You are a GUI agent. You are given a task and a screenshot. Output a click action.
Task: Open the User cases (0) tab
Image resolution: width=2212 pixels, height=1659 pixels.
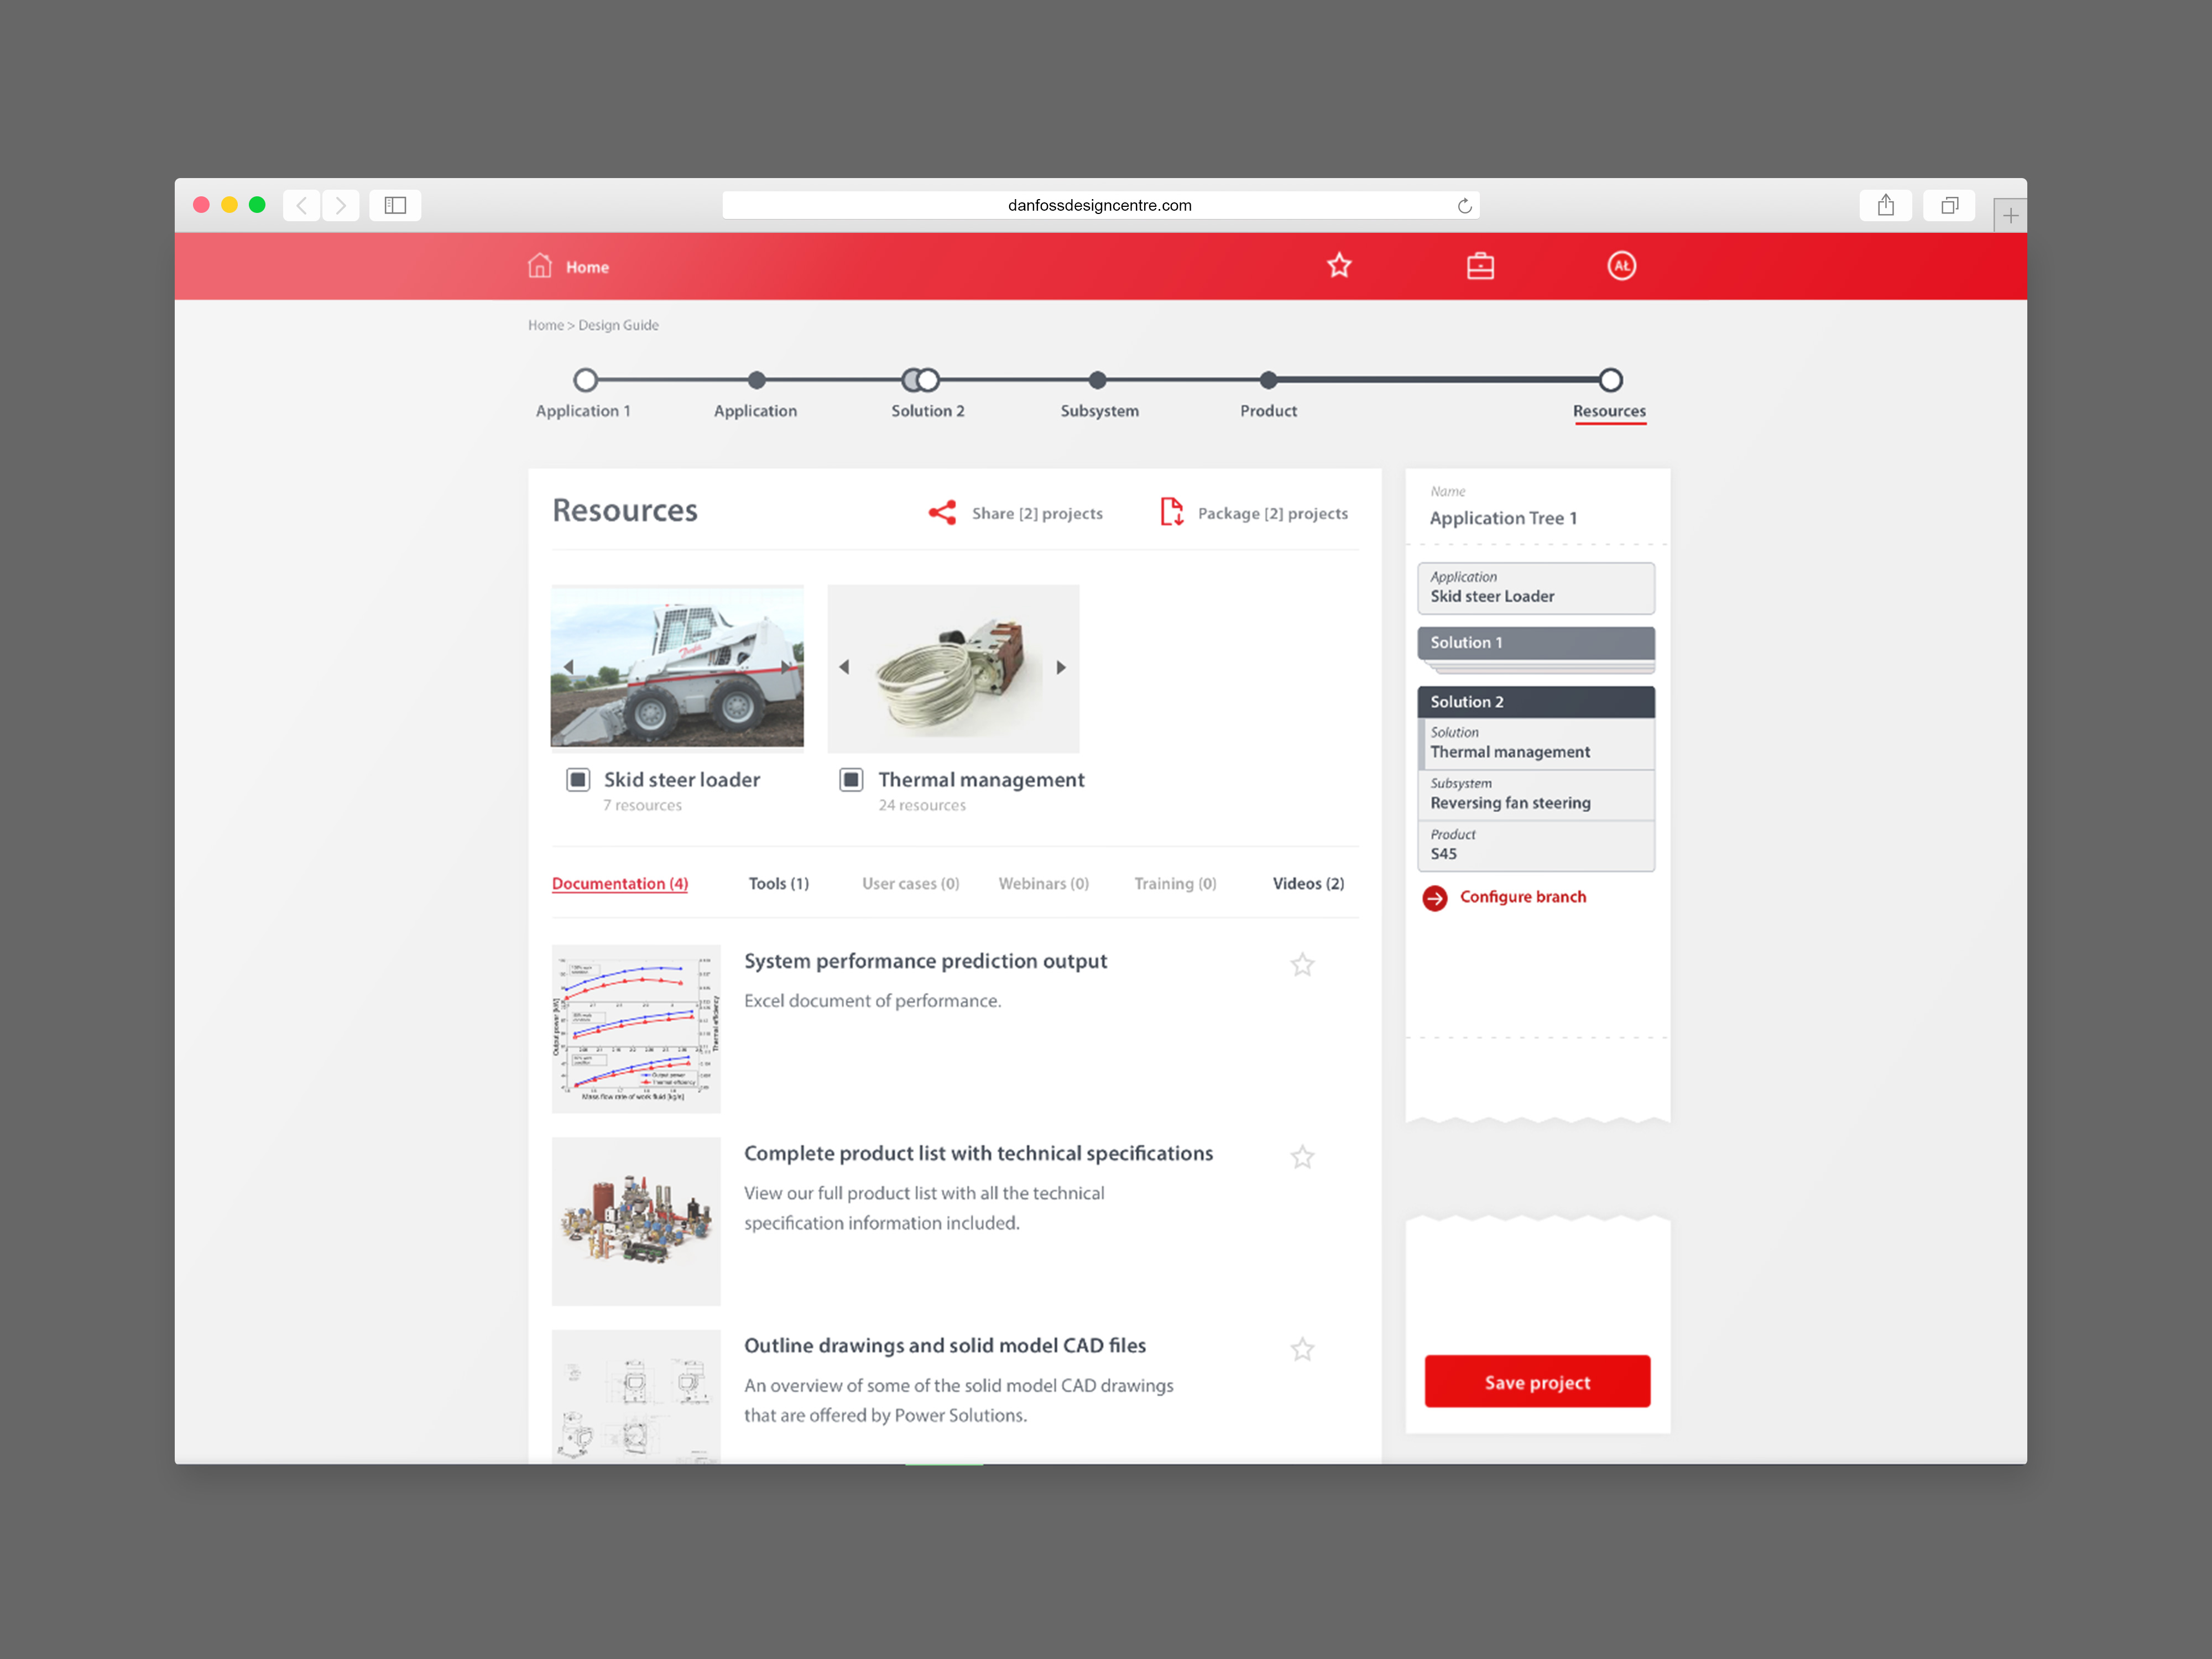[910, 884]
